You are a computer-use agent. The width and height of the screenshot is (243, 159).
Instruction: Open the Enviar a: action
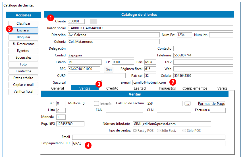coord(23,30)
